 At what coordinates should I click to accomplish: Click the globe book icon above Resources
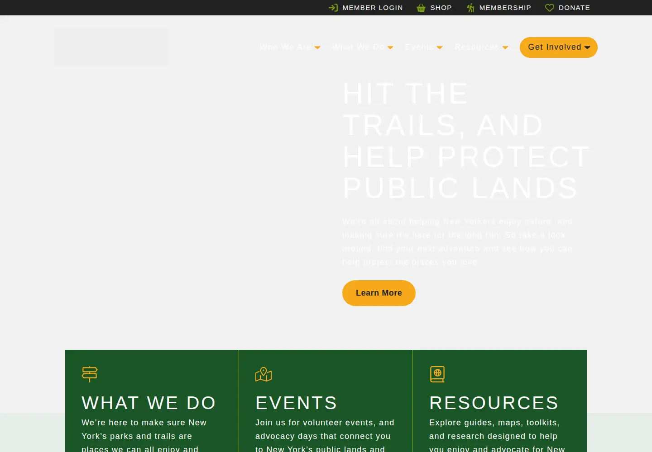coord(437,374)
